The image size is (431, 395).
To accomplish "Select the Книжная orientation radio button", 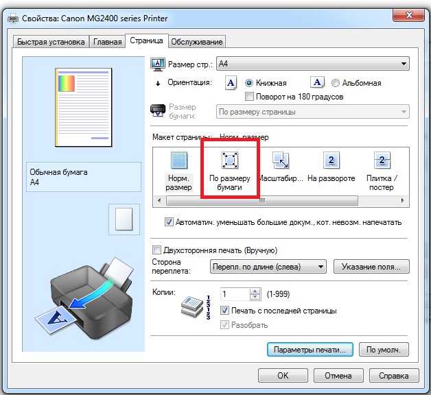I will [248, 83].
